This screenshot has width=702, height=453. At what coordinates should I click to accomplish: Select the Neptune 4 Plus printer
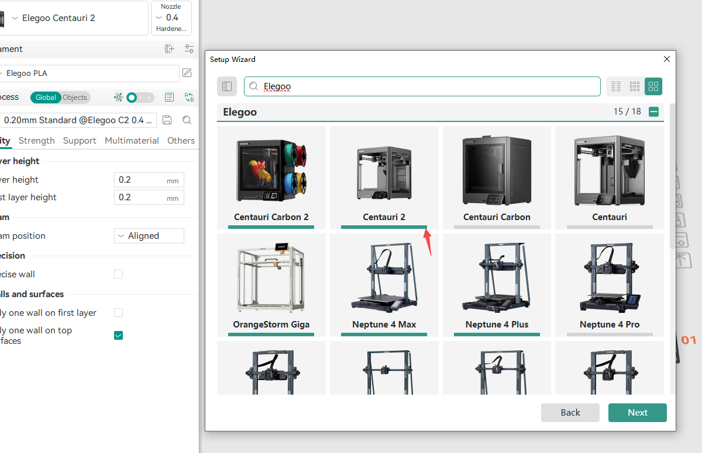[x=497, y=285]
